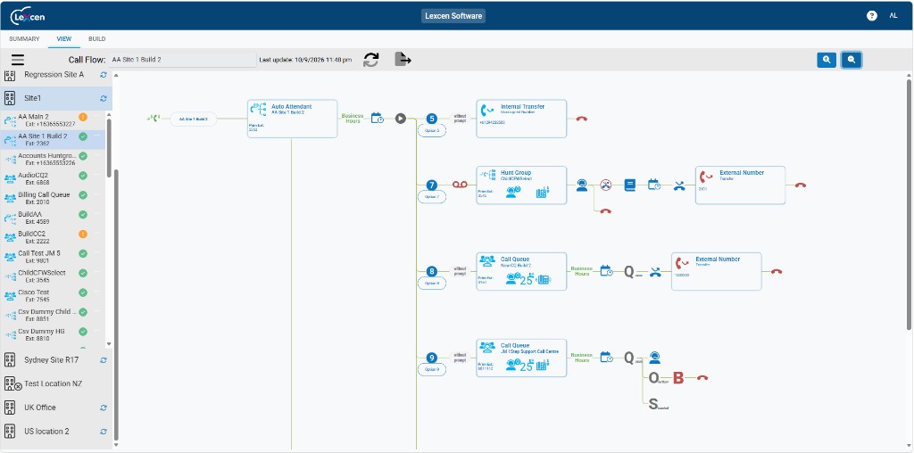Click voicemail icon on option 7 branch

tap(461, 185)
